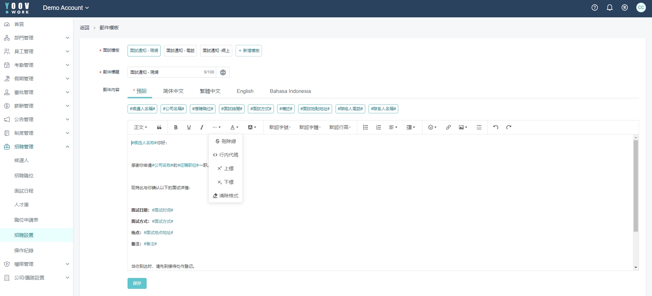Insert a bulleted list
This screenshot has height=296, width=652.
coord(366,127)
